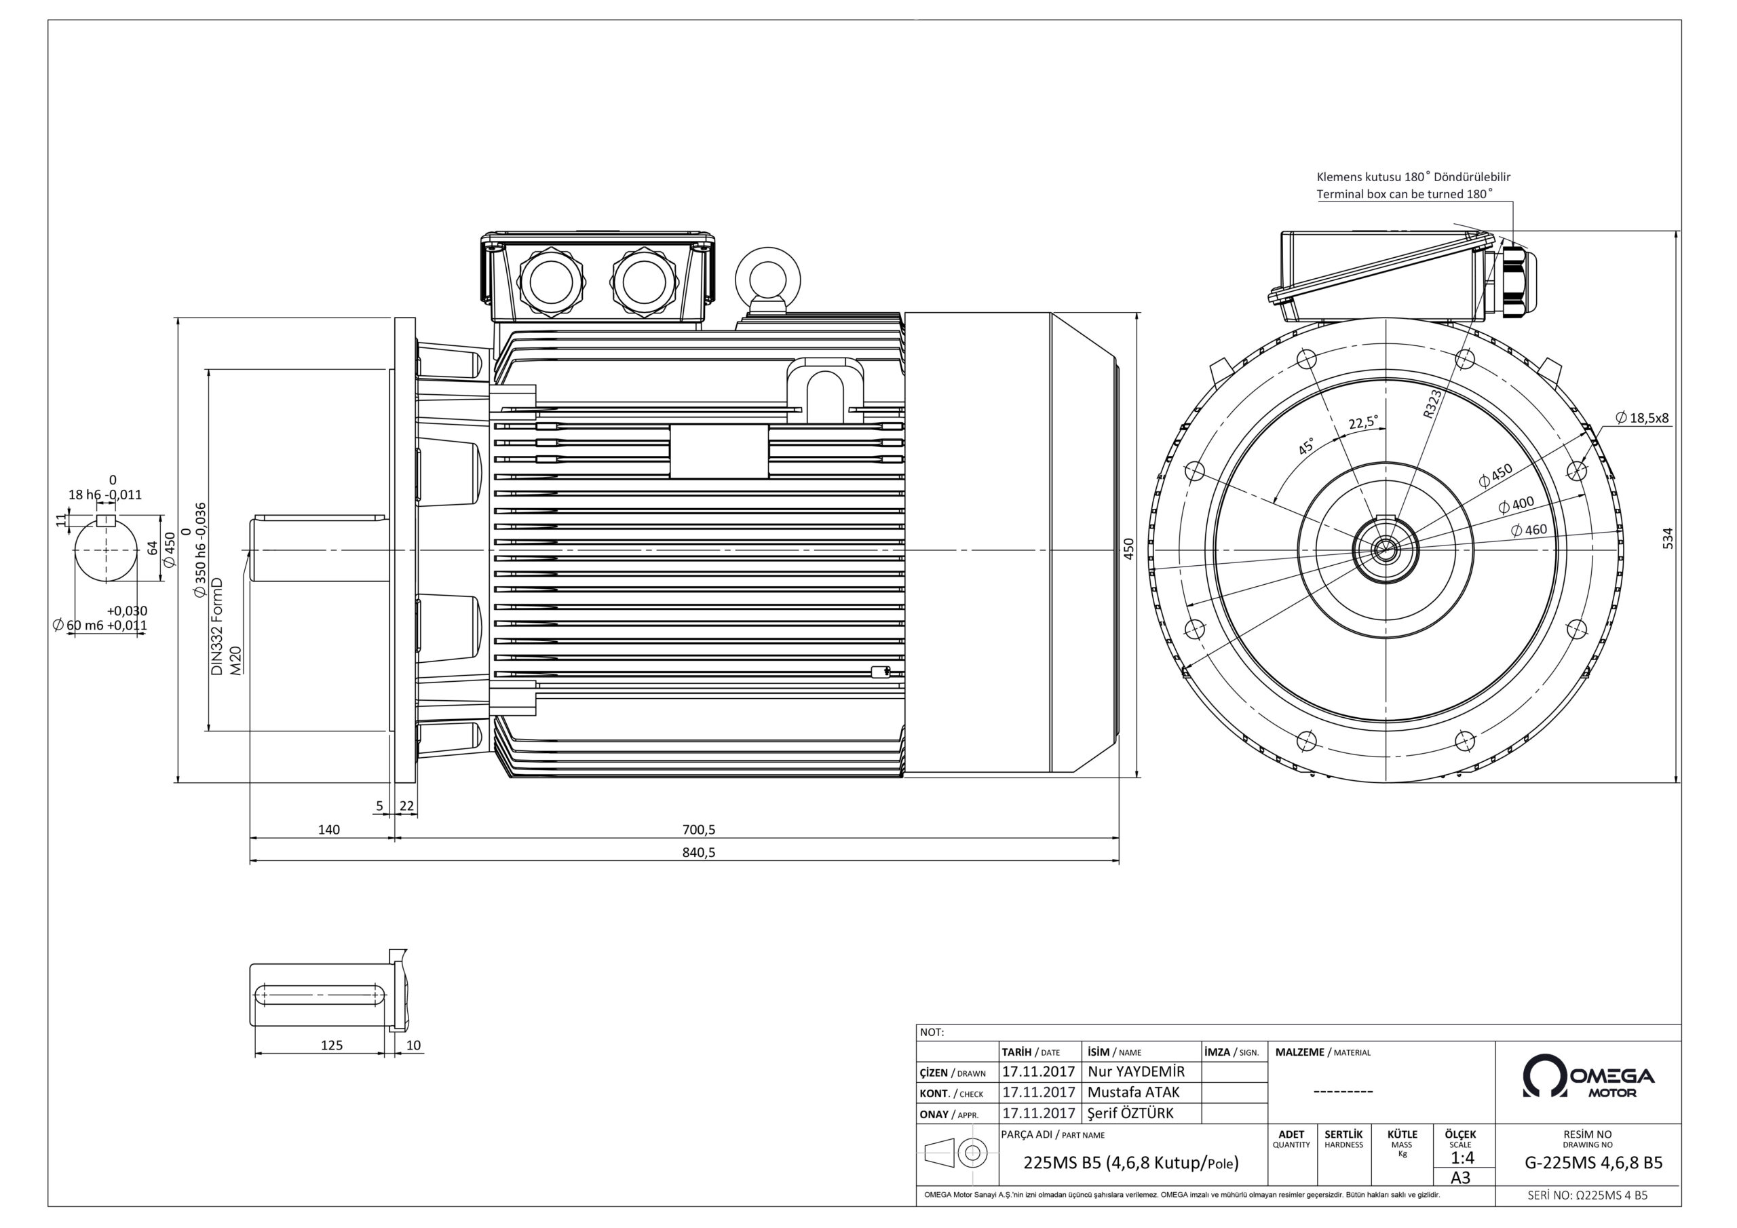Screen dimensions: 1737x1228
Task: Click the drawn-by name Nur YAYDEMİR
Action: coord(1136,1072)
